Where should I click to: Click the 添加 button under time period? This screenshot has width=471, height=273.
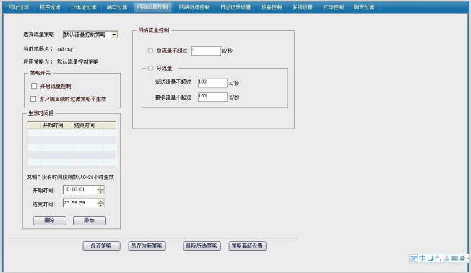[x=90, y=220]
